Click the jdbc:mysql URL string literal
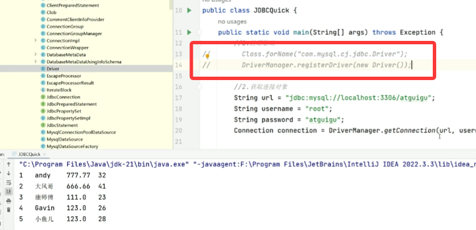 [358, 98]
